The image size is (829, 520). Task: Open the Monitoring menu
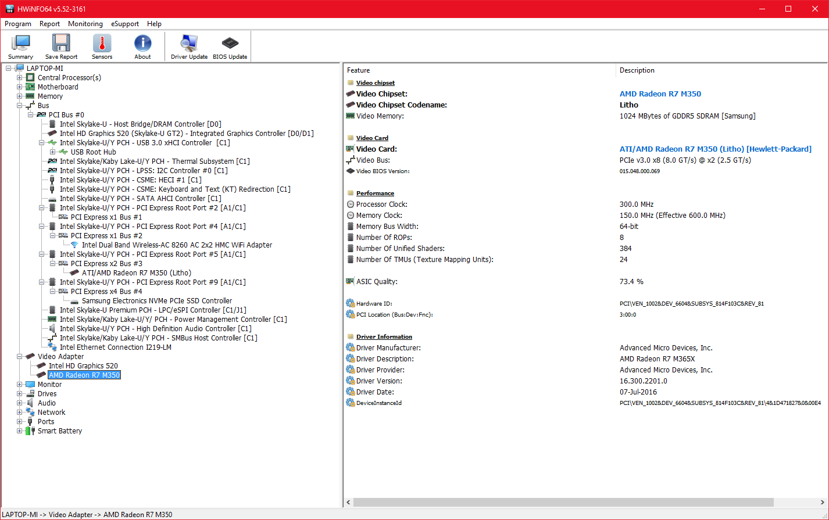(x=85, y=24)
